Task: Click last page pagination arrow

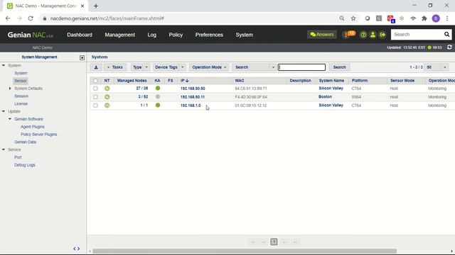Action: [x=295, y=242]
